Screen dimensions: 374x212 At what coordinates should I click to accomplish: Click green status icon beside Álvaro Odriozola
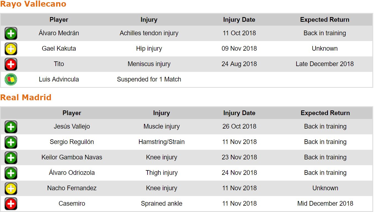click(11, 173)
